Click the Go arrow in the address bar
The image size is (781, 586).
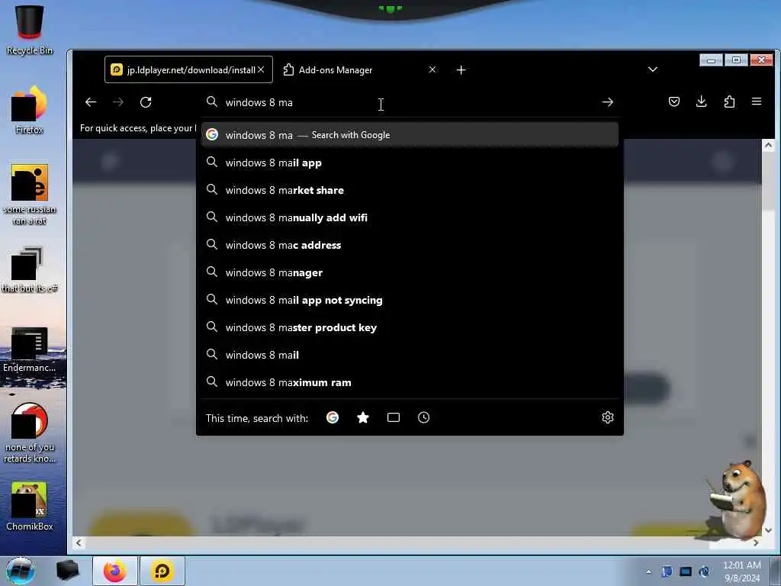click(607, 102)
